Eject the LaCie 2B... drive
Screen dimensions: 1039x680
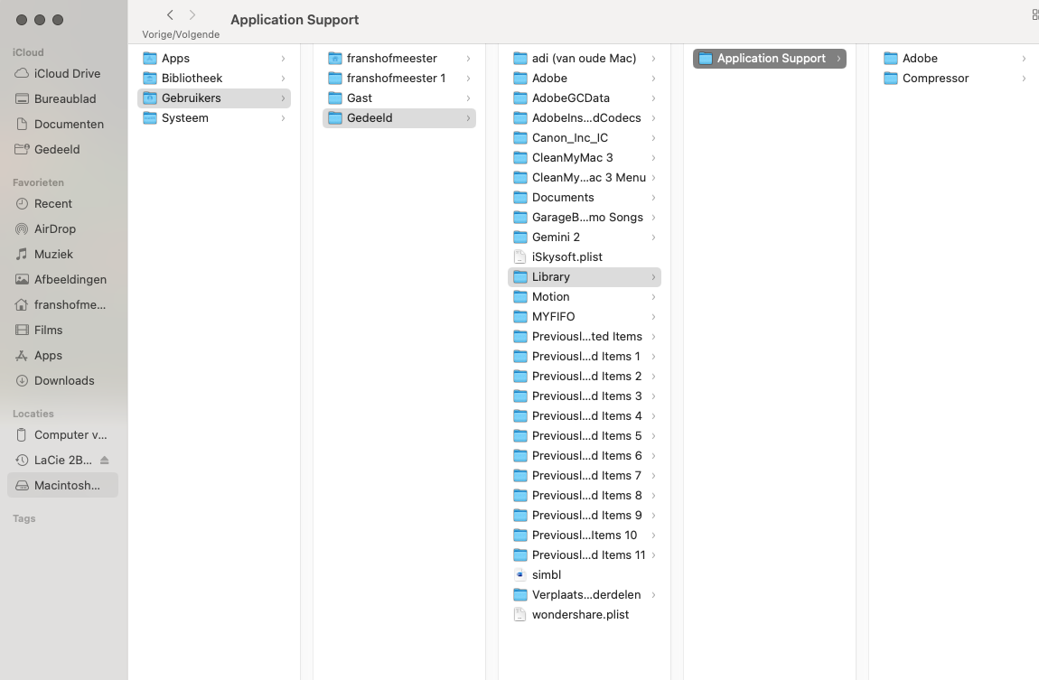tap(104, 460)
